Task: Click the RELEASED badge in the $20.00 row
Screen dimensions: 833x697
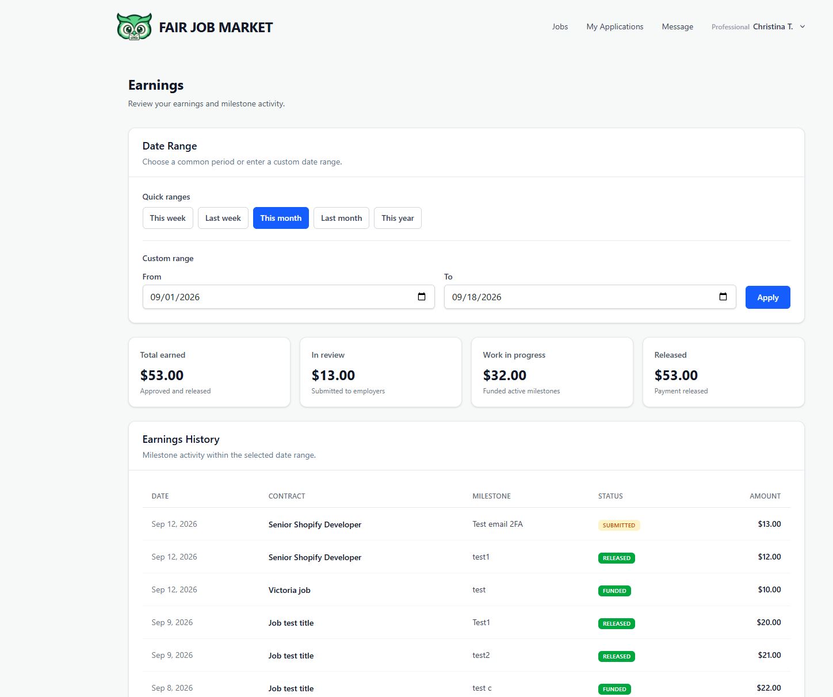Action: tap(617, 623)
